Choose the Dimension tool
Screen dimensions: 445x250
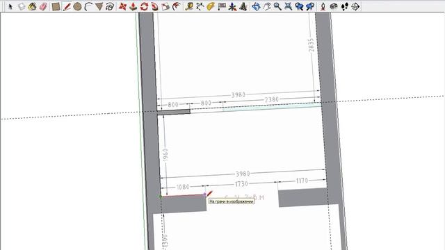pos(200,6)
